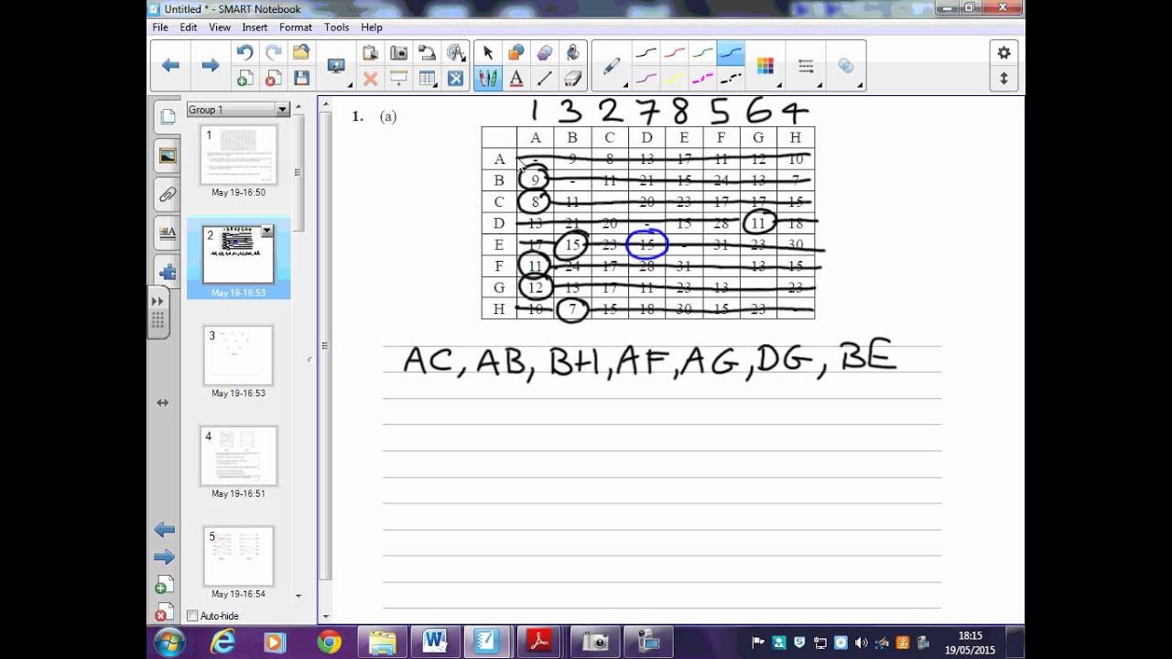Go to the previous page using the toolbar's left arrow

point(170,65)
